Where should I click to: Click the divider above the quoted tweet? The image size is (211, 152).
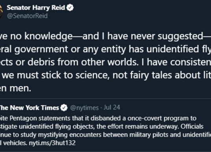[x=105, y=98]
